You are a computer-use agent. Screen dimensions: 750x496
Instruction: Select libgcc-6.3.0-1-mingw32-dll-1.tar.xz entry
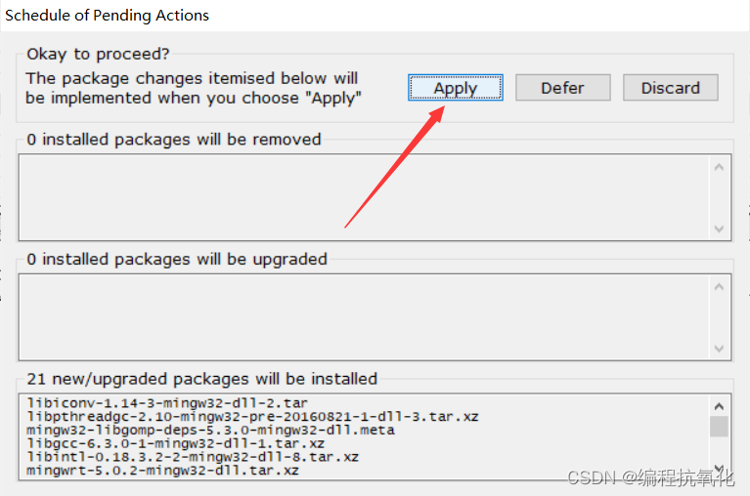click(x=176, y=443)
